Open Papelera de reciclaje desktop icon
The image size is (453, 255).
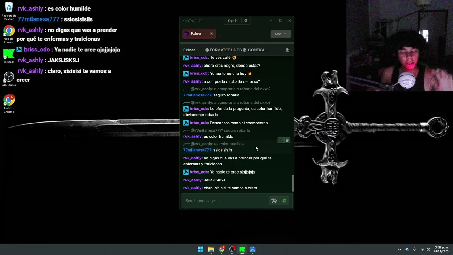point(9,11)
